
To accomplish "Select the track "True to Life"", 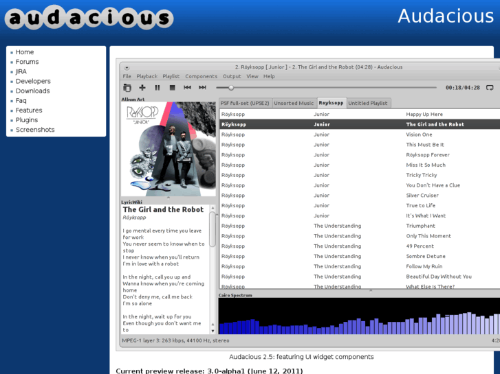I will coord(360,206).
